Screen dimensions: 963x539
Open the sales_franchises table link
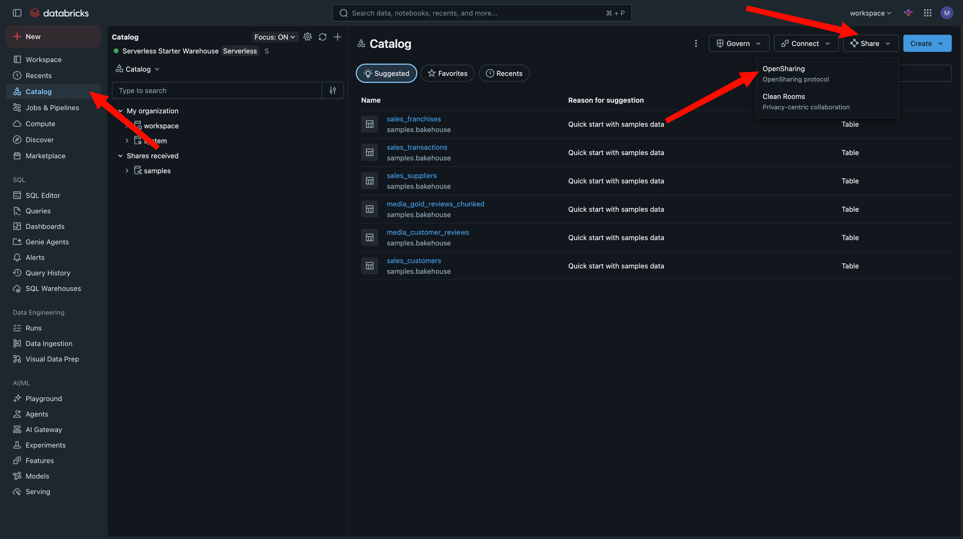414,119
